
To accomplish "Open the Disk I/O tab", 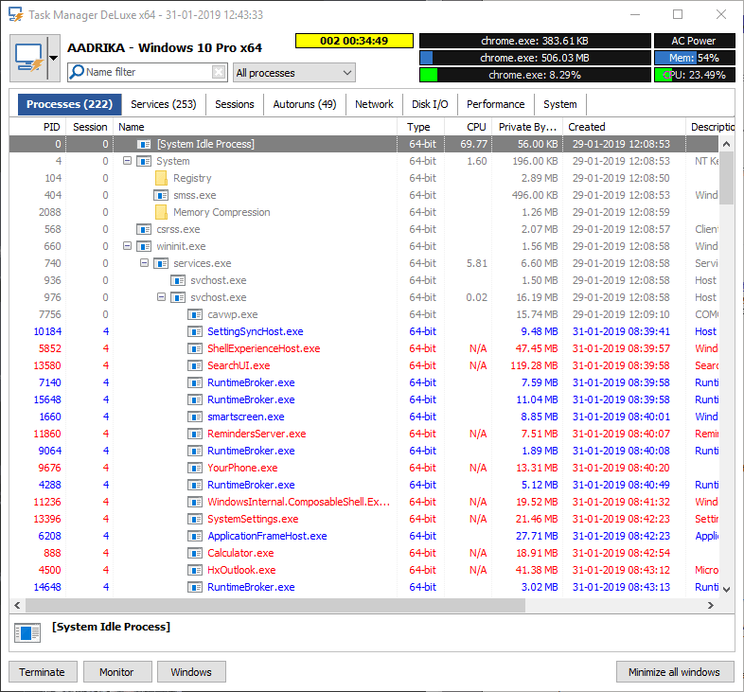I will point(430,104).
